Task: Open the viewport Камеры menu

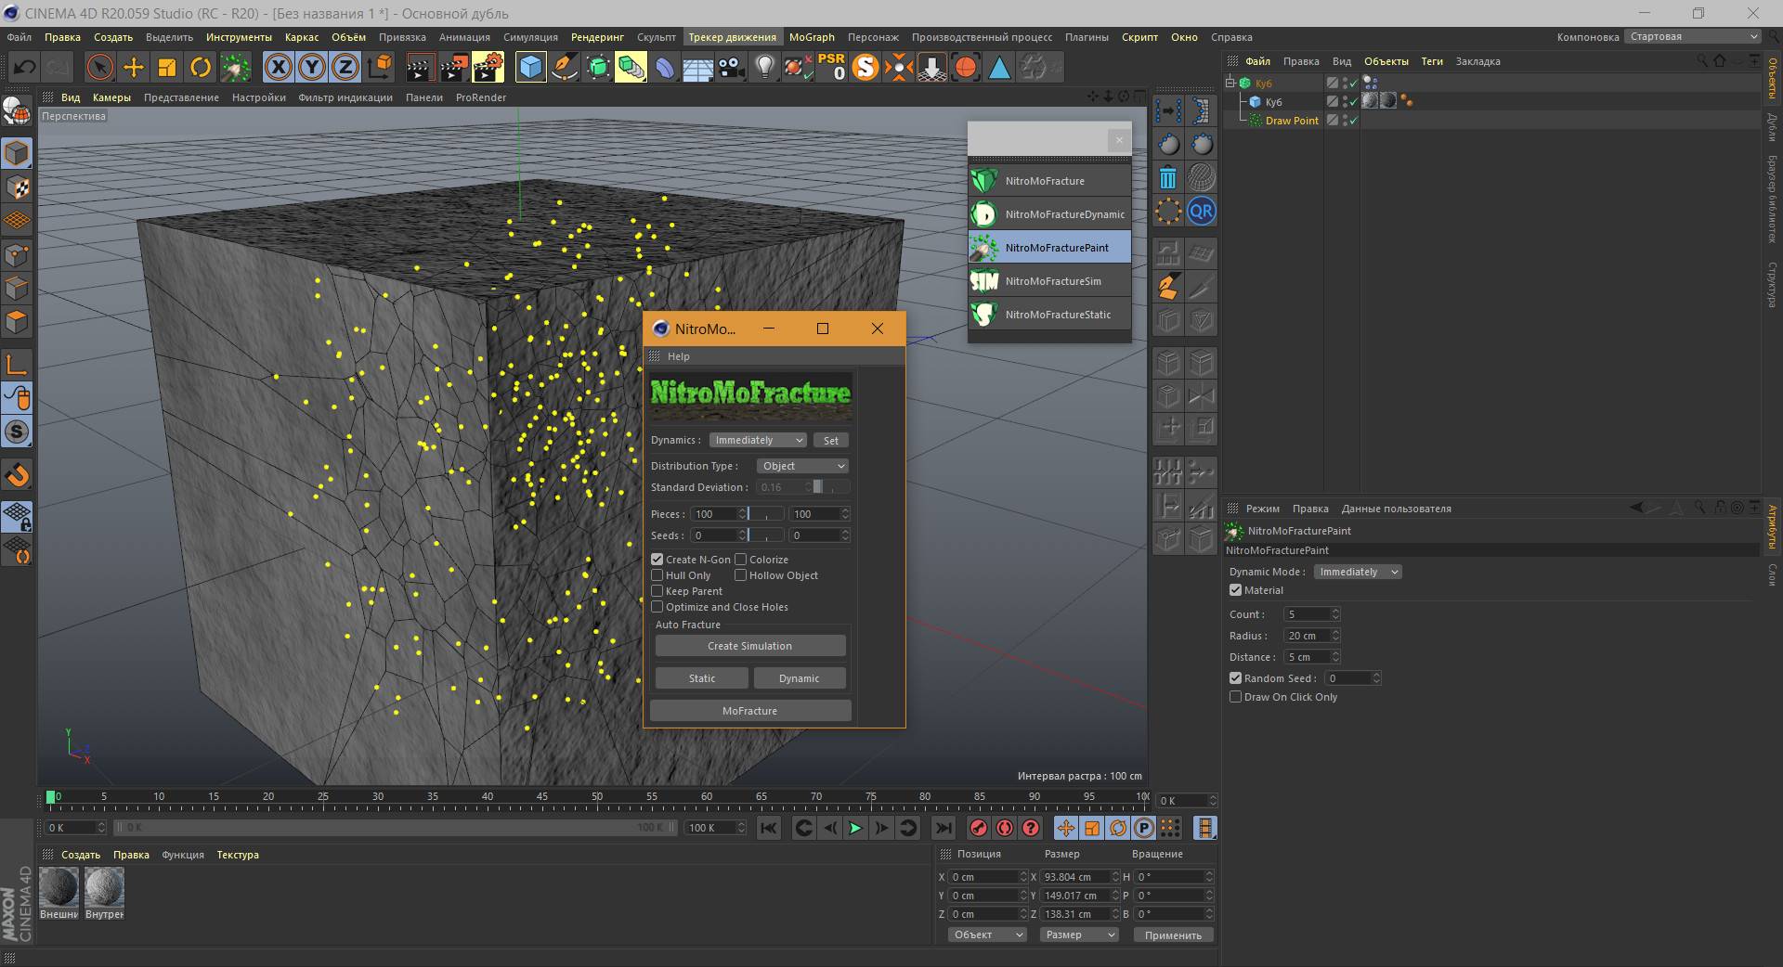Action: tap(111, 97)
